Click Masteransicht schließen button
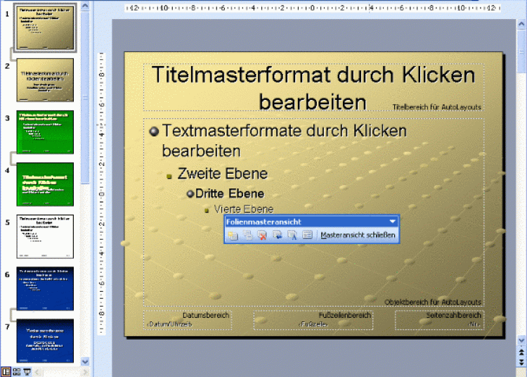 point(358,235)
